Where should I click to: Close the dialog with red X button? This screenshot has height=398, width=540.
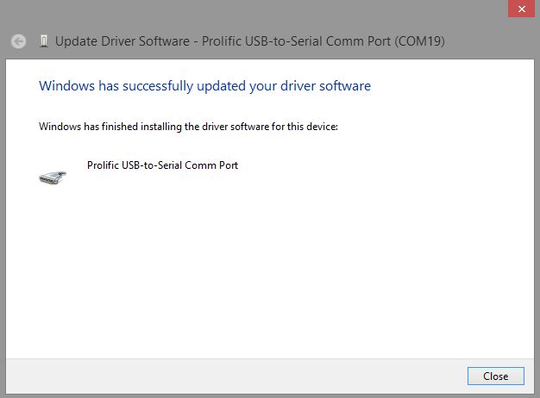[521, 9]
